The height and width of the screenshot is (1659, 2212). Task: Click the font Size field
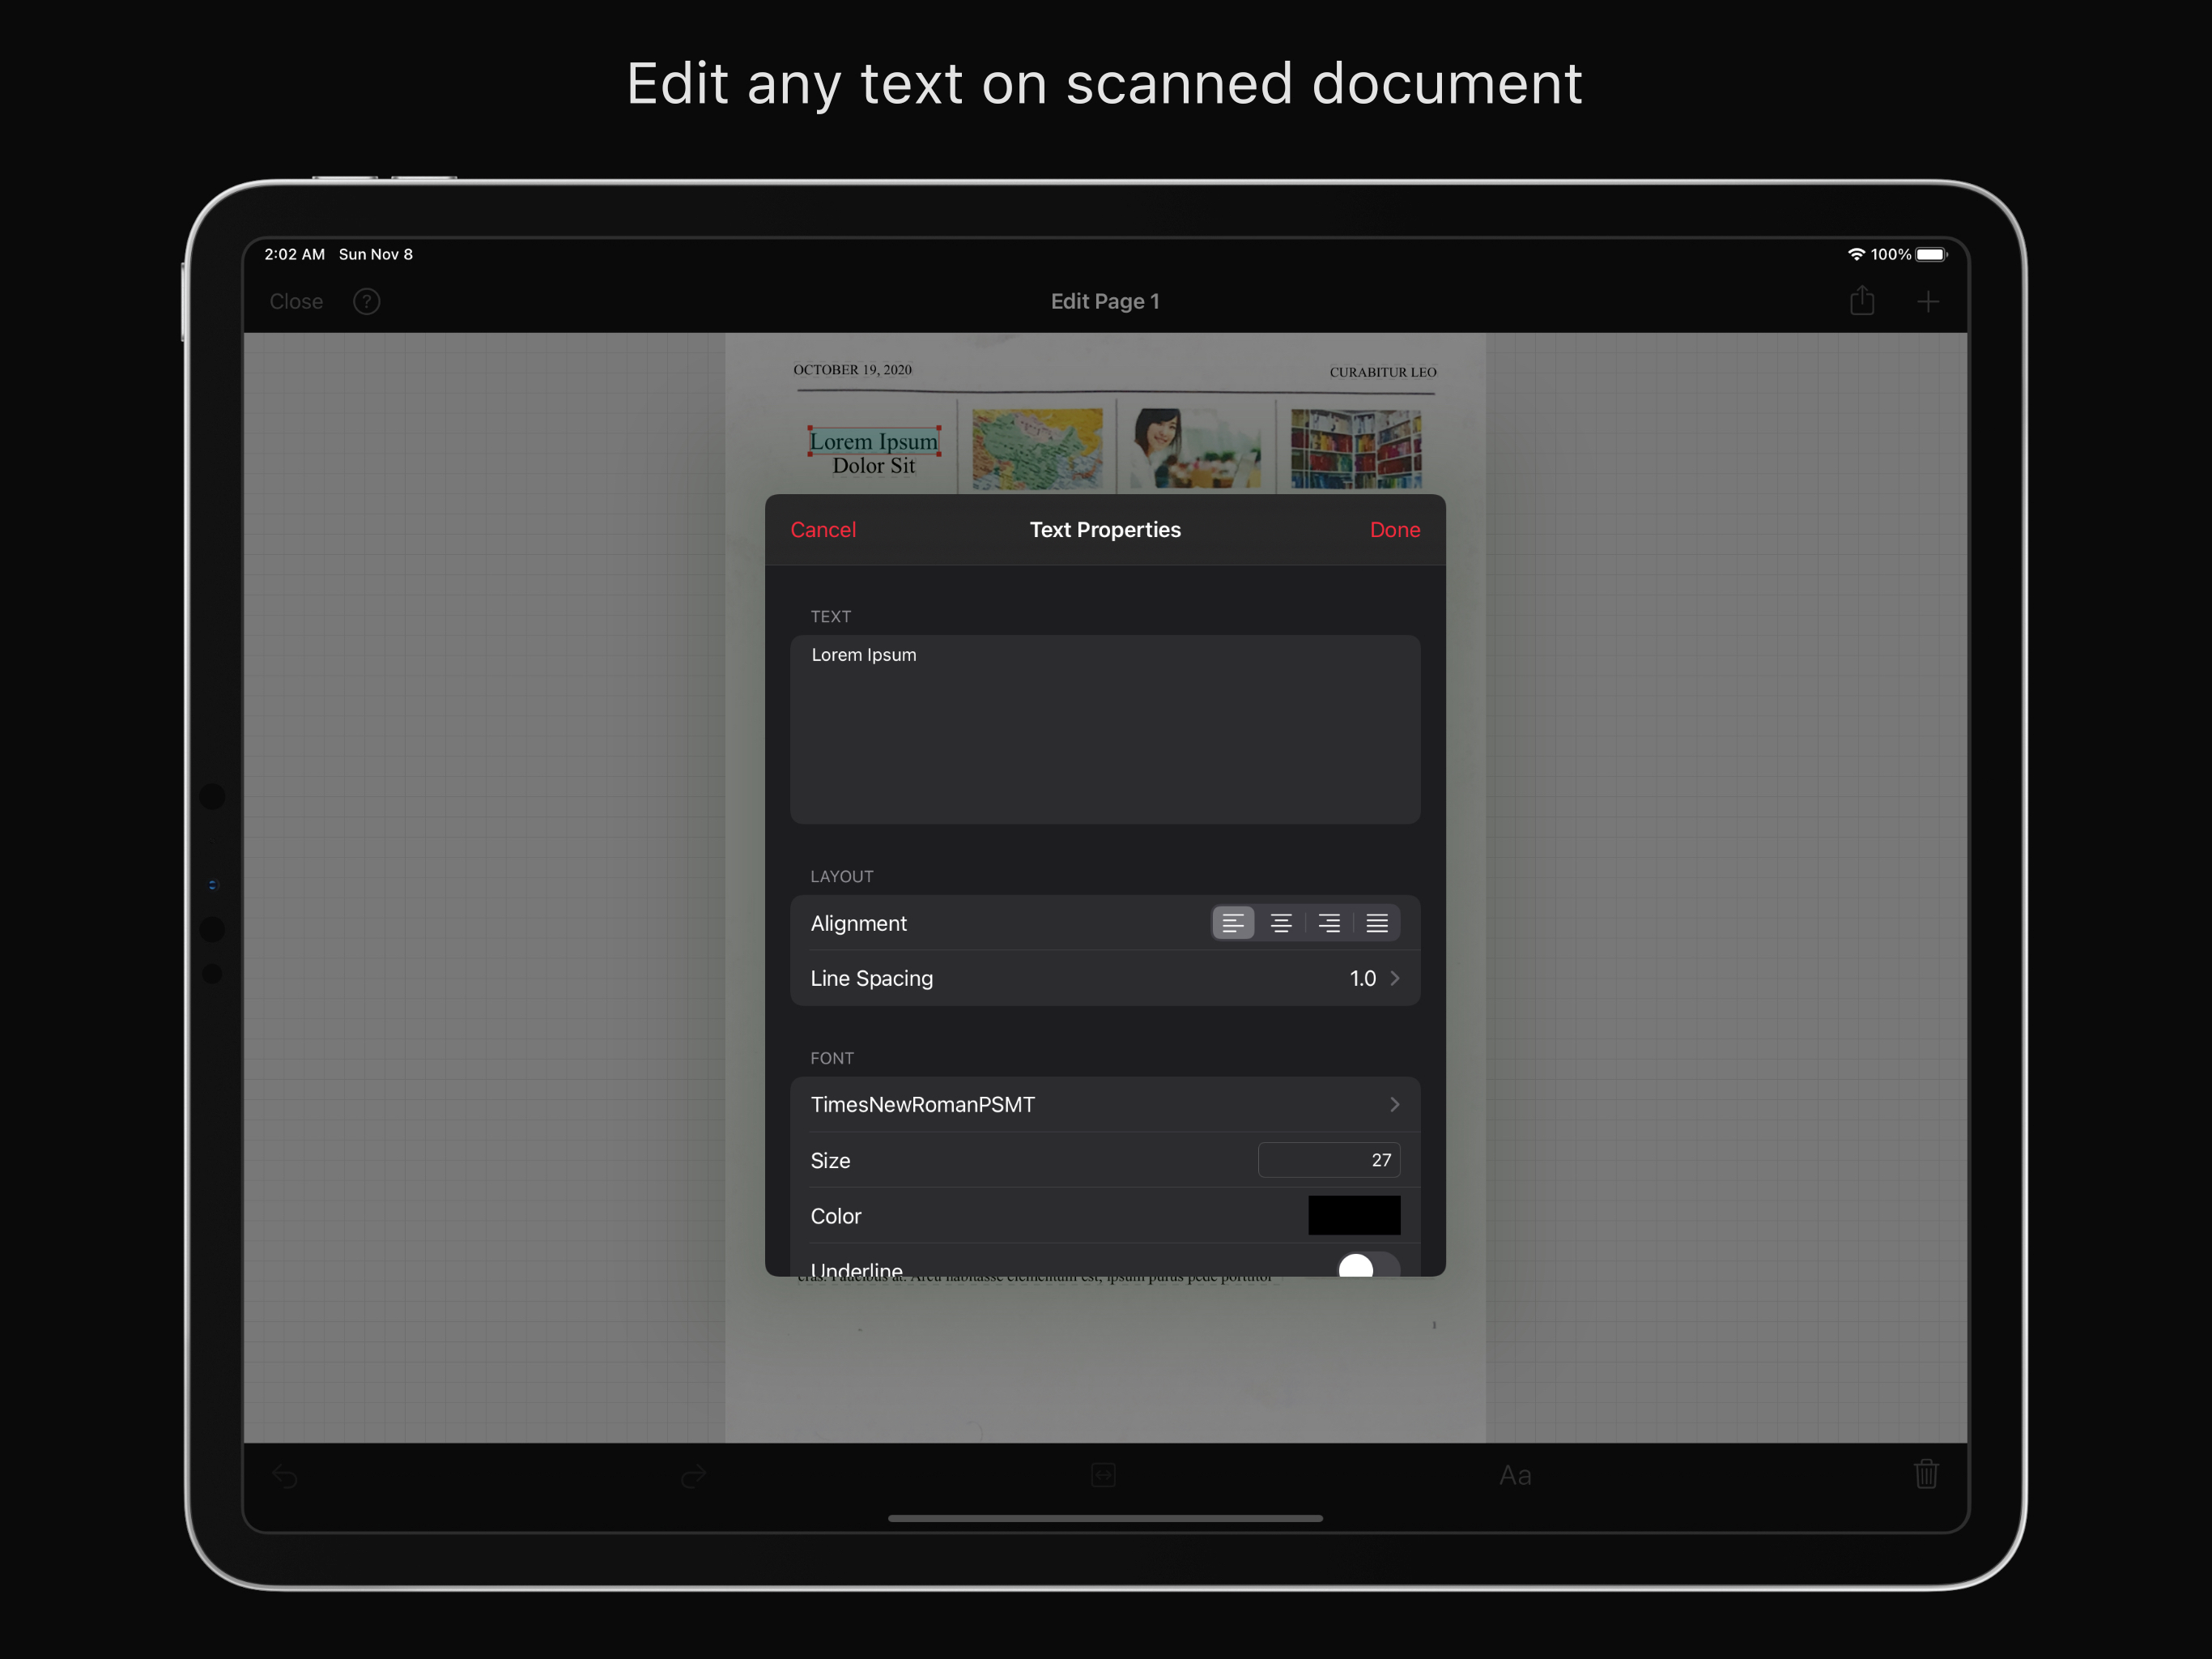point(1329,1160)
